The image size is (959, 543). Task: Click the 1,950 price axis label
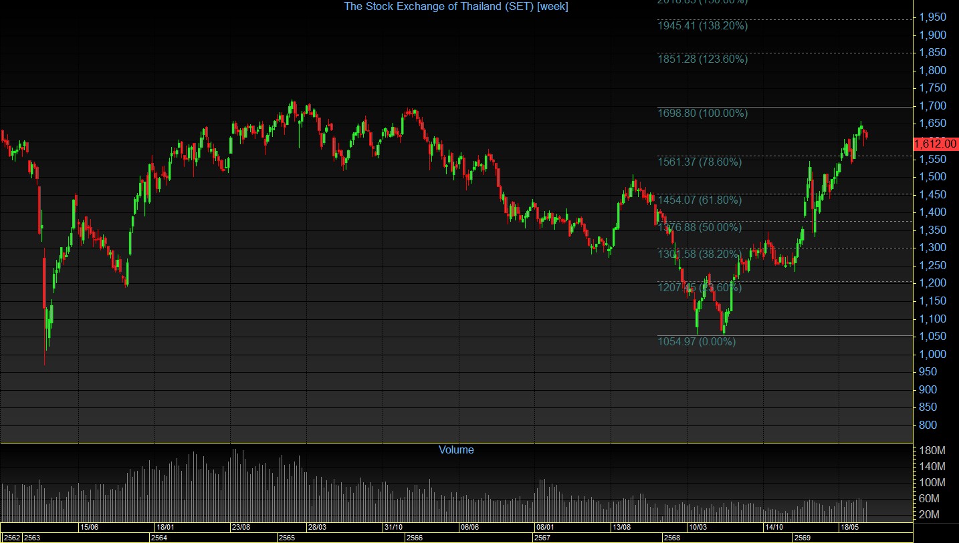point(932,17)
